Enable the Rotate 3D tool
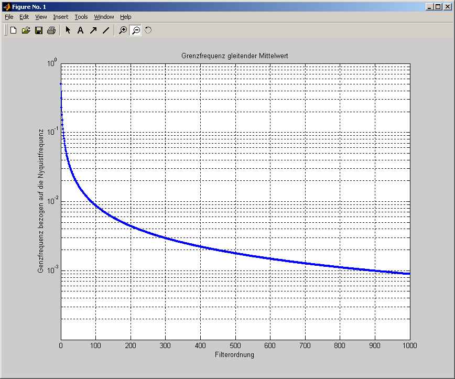The image size is (455, 379). coord(148,30)
